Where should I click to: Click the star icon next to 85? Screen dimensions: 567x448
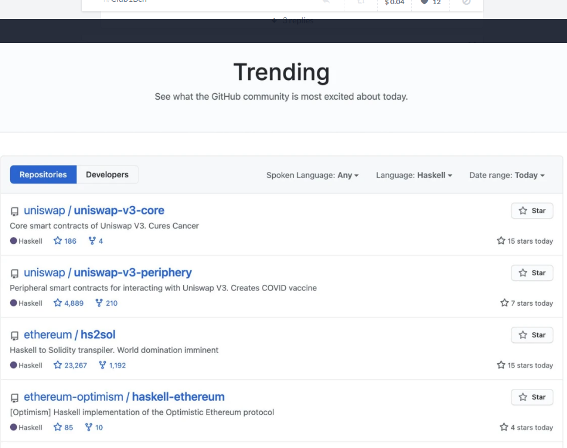point(57,427)
